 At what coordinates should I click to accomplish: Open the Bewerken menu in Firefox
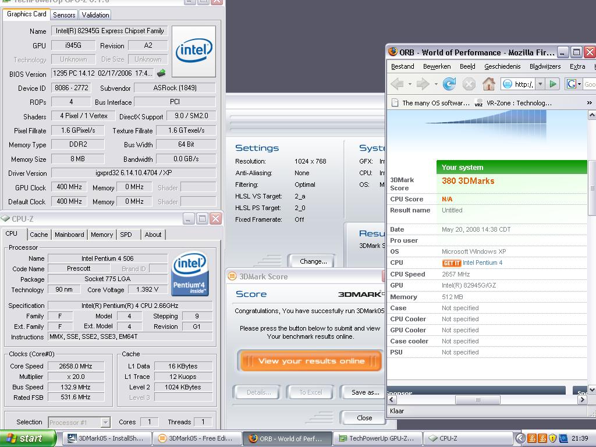(437, 66)
